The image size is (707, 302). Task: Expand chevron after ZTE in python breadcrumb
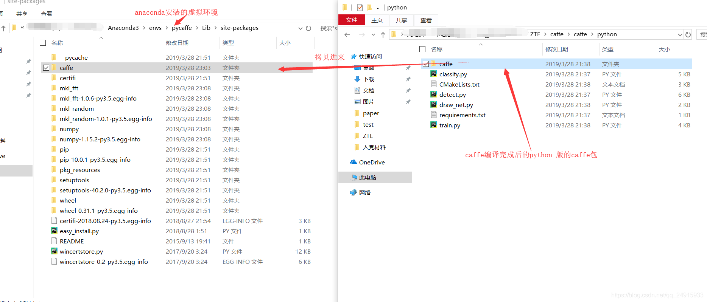tap(545, 34)
